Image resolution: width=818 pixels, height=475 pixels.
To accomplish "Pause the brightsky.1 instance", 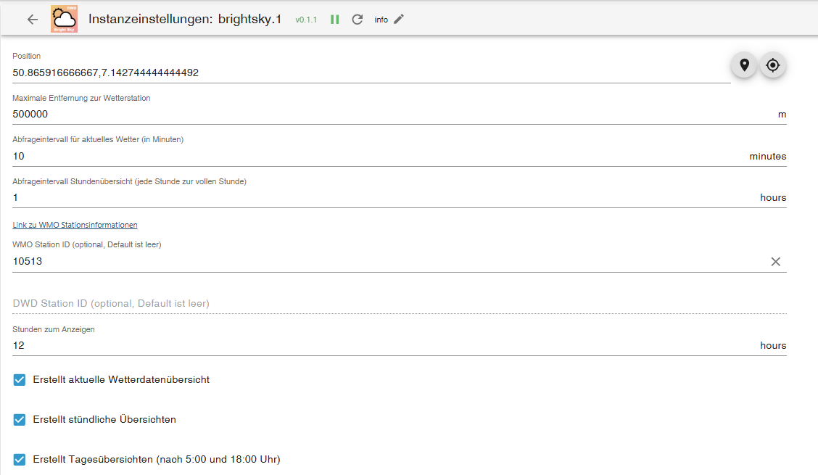I will point(335,20).
